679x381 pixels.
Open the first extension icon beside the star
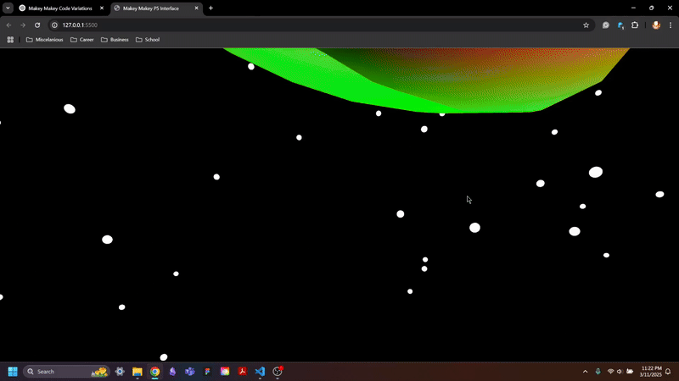606,25
